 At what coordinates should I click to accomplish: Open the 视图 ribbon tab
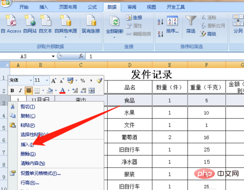[151, 7]
